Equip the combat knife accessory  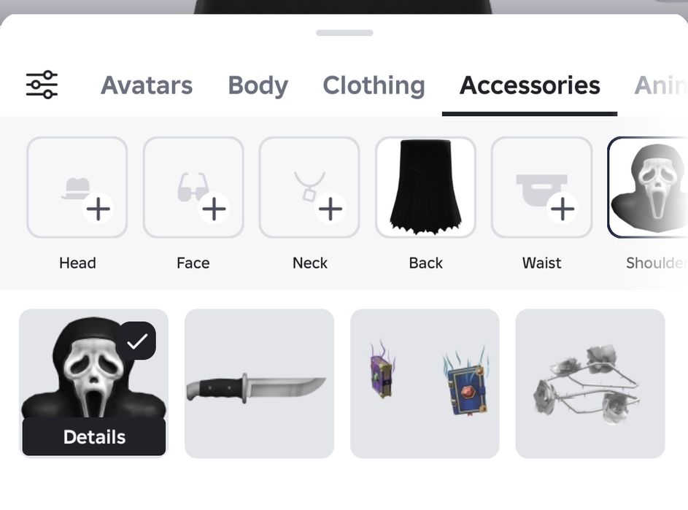tap(259, 384)
